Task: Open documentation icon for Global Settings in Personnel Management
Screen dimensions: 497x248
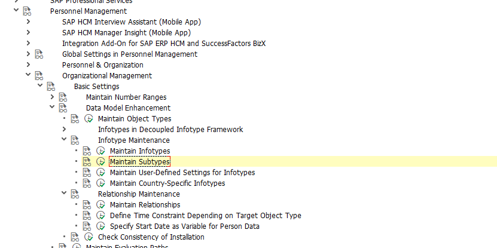Action: pos(39,54)
